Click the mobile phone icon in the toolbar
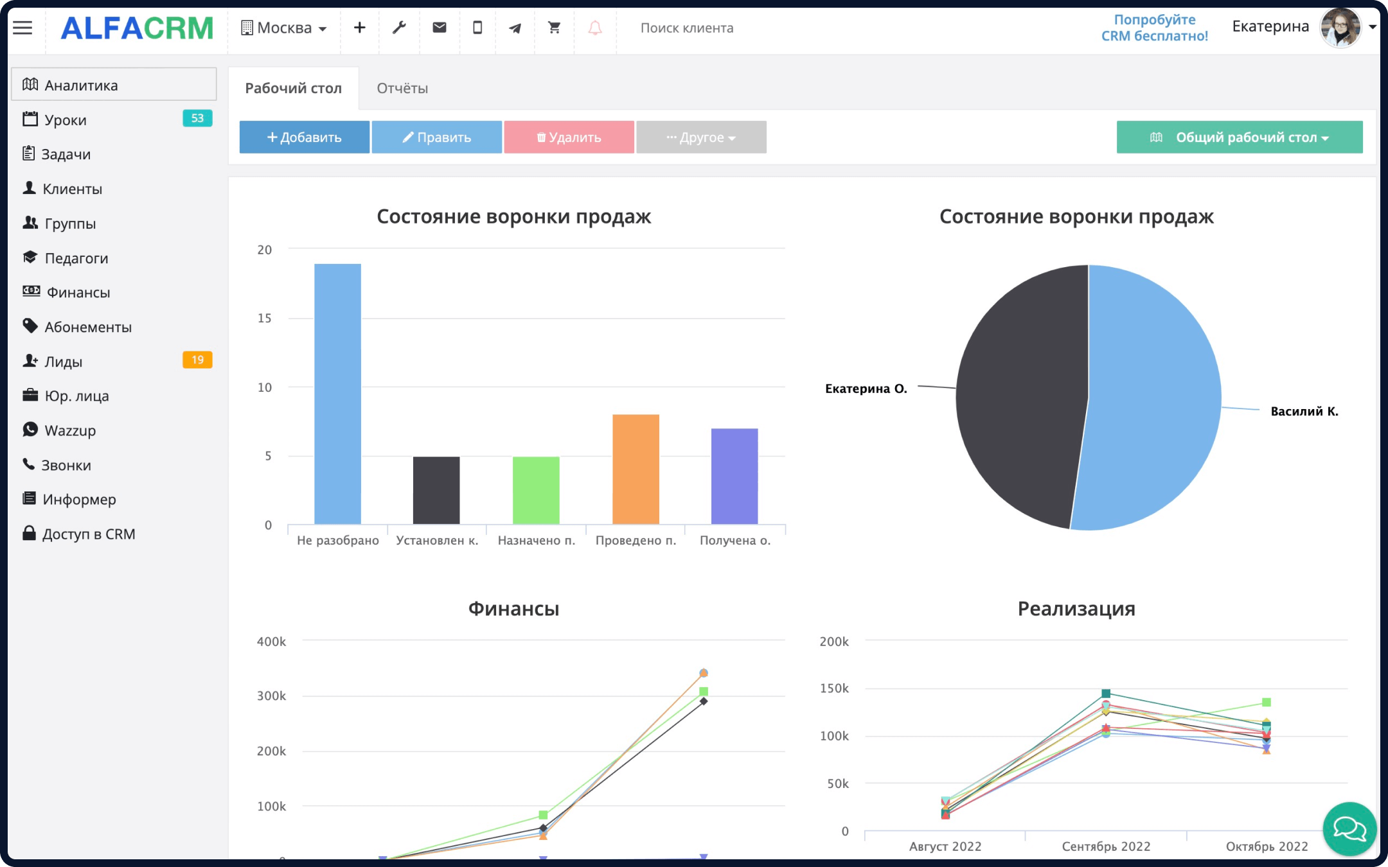Screen dimensions: 1388x867 pyautogui.click(x=477, y=28)
